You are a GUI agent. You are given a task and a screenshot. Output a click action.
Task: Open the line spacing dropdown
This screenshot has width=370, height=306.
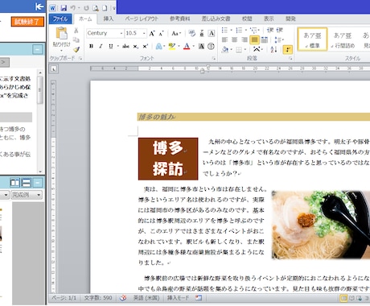[279, 40]
